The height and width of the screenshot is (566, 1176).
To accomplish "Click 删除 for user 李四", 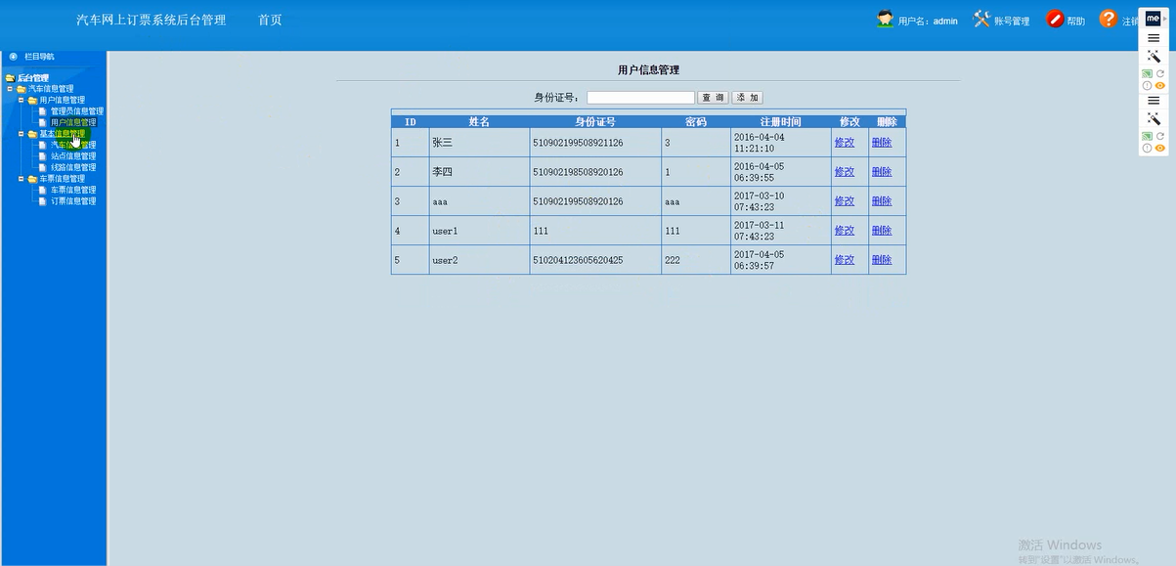I will coord(882,172).
